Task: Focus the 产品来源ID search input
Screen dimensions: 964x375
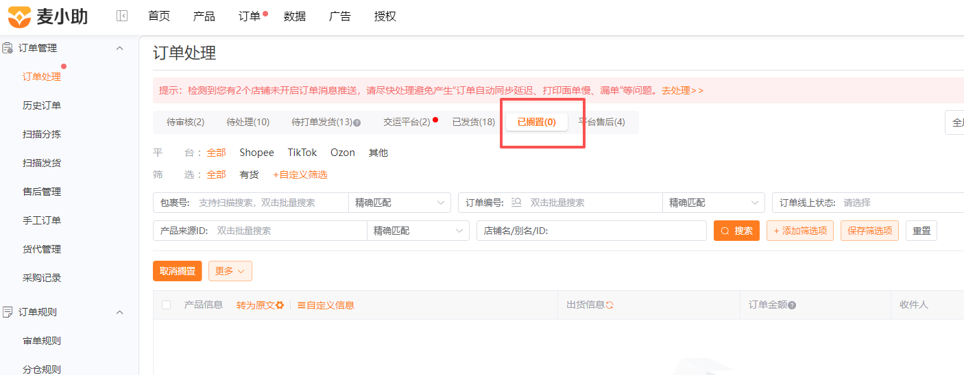Action: coord(289,231)
